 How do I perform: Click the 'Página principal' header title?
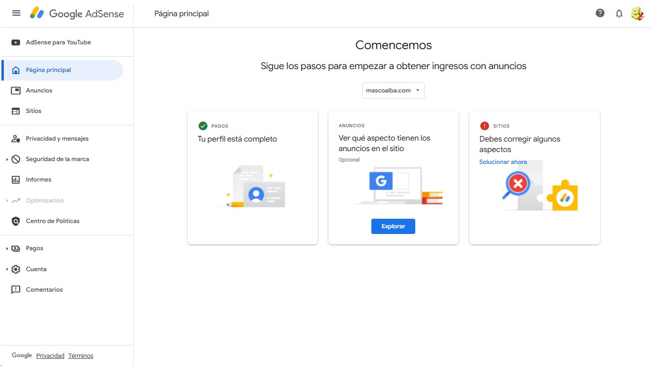[x=181, y=14]
